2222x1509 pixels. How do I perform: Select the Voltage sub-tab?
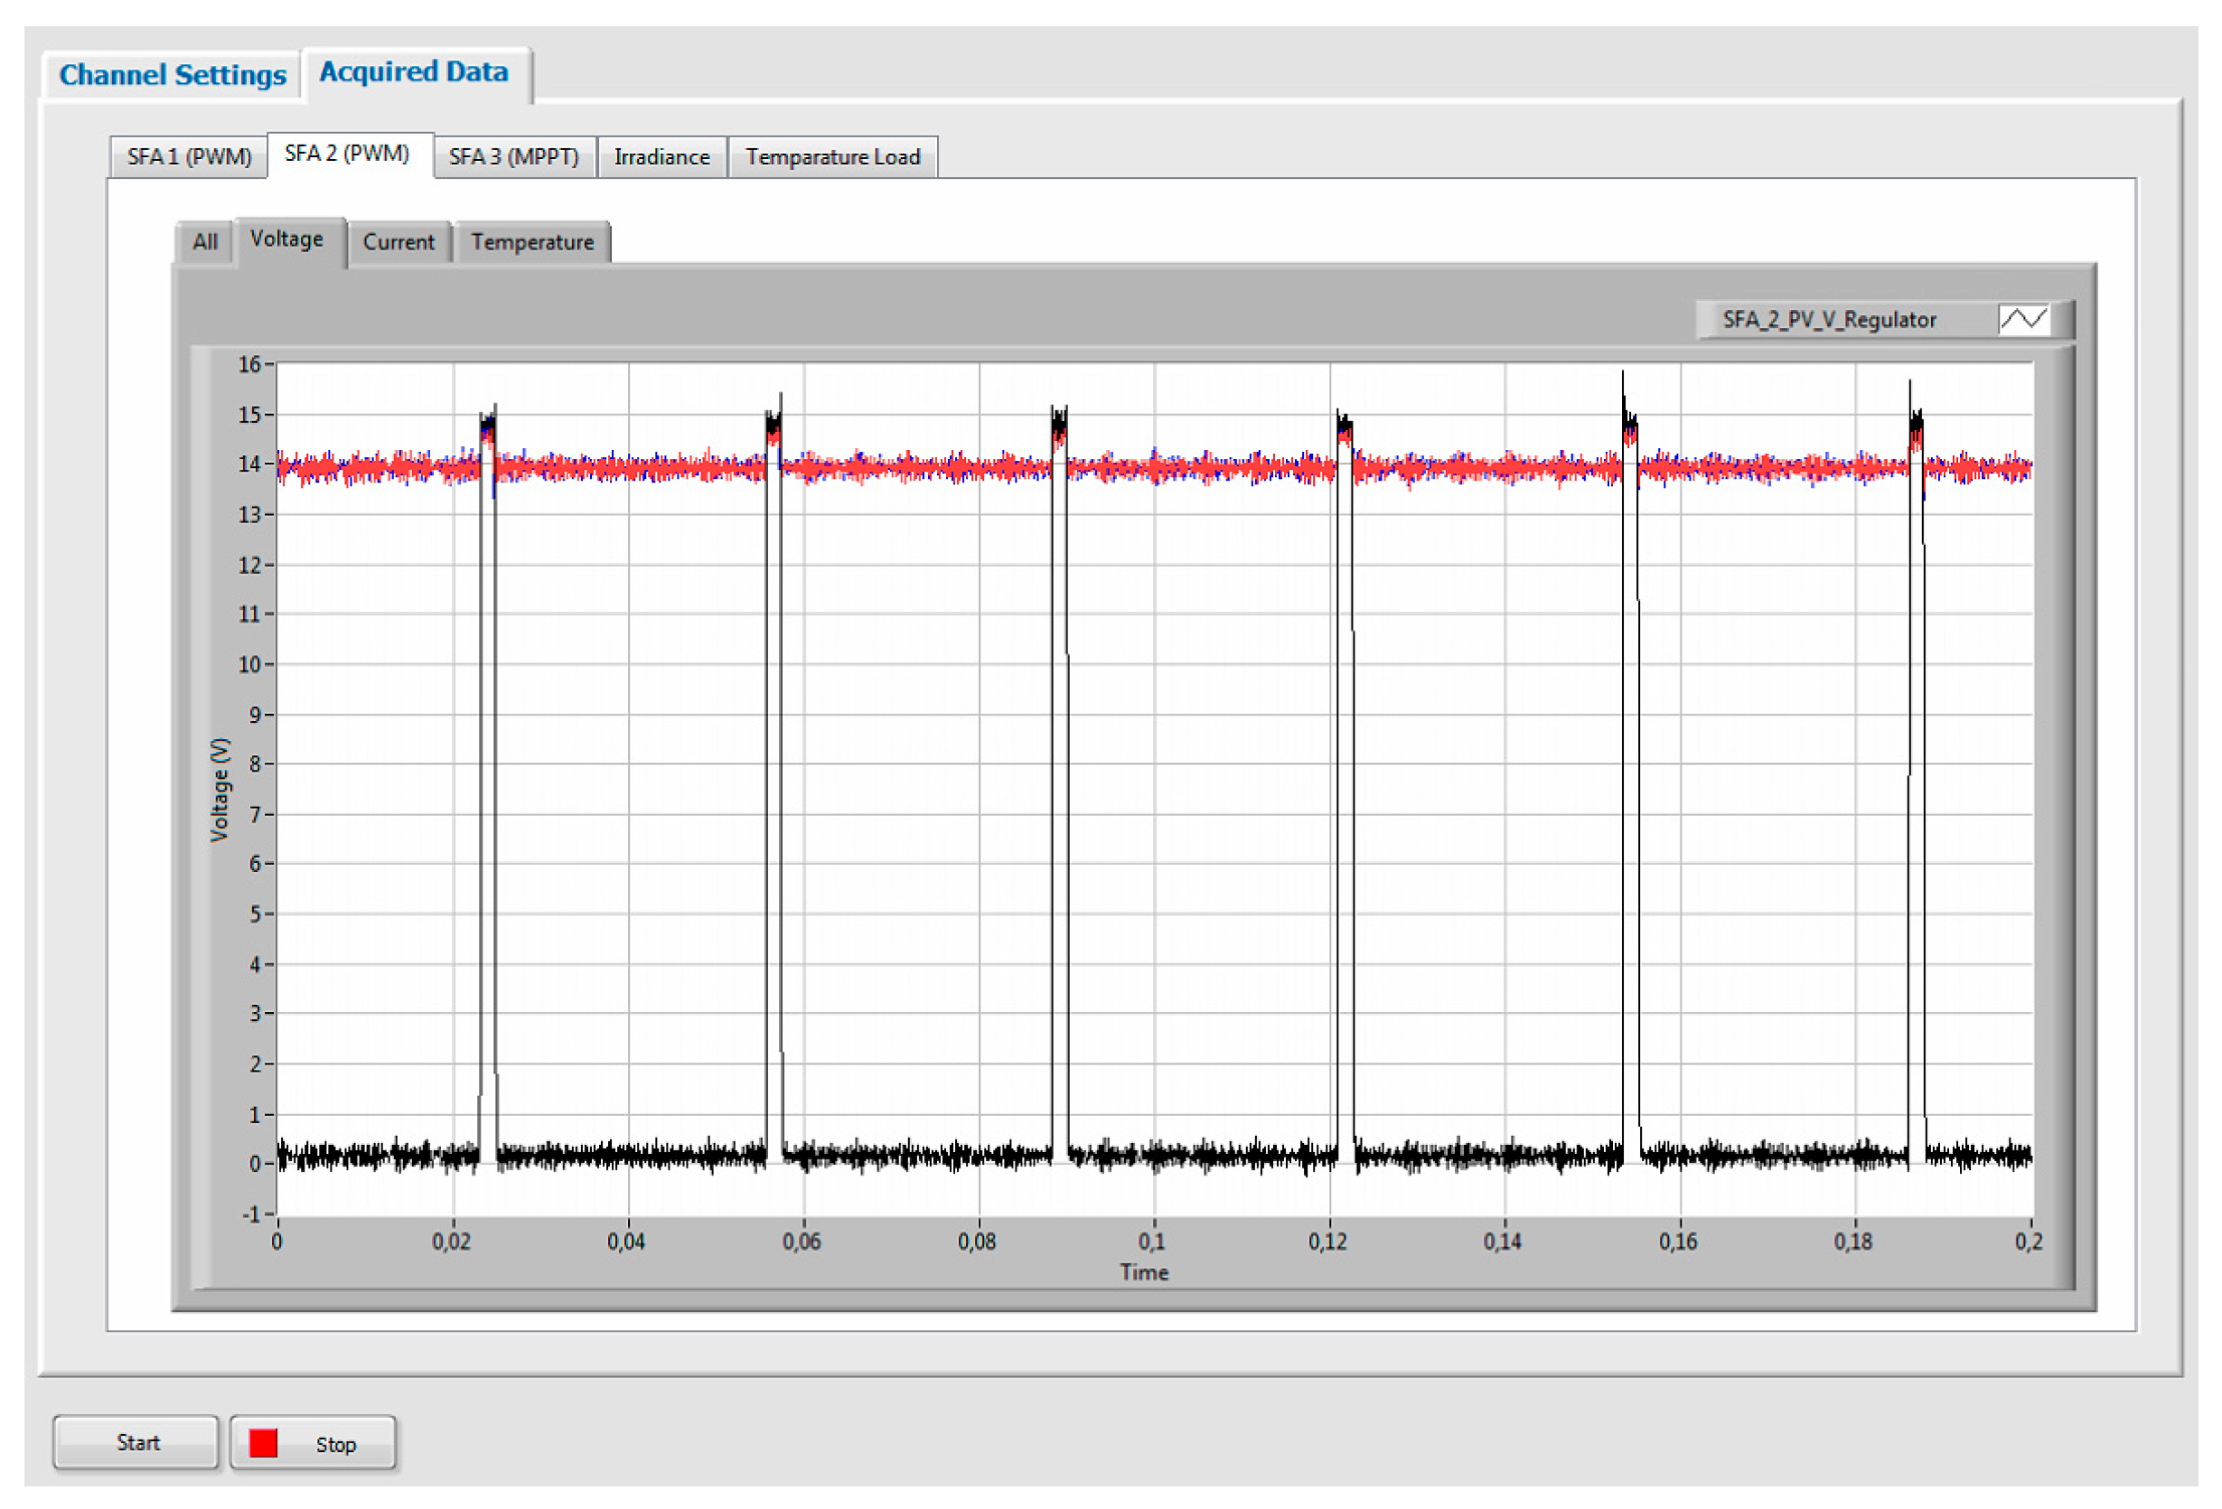[286, 239]
